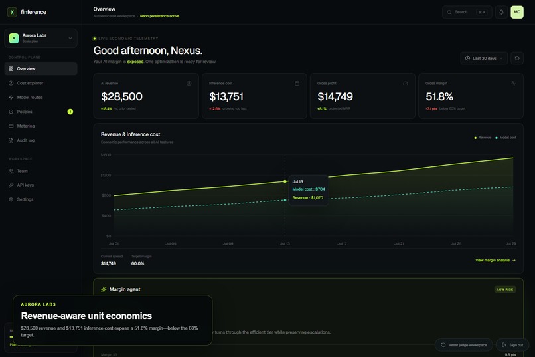Click the exposed margin status word
The image size is (535, 357).
[135, 62]
